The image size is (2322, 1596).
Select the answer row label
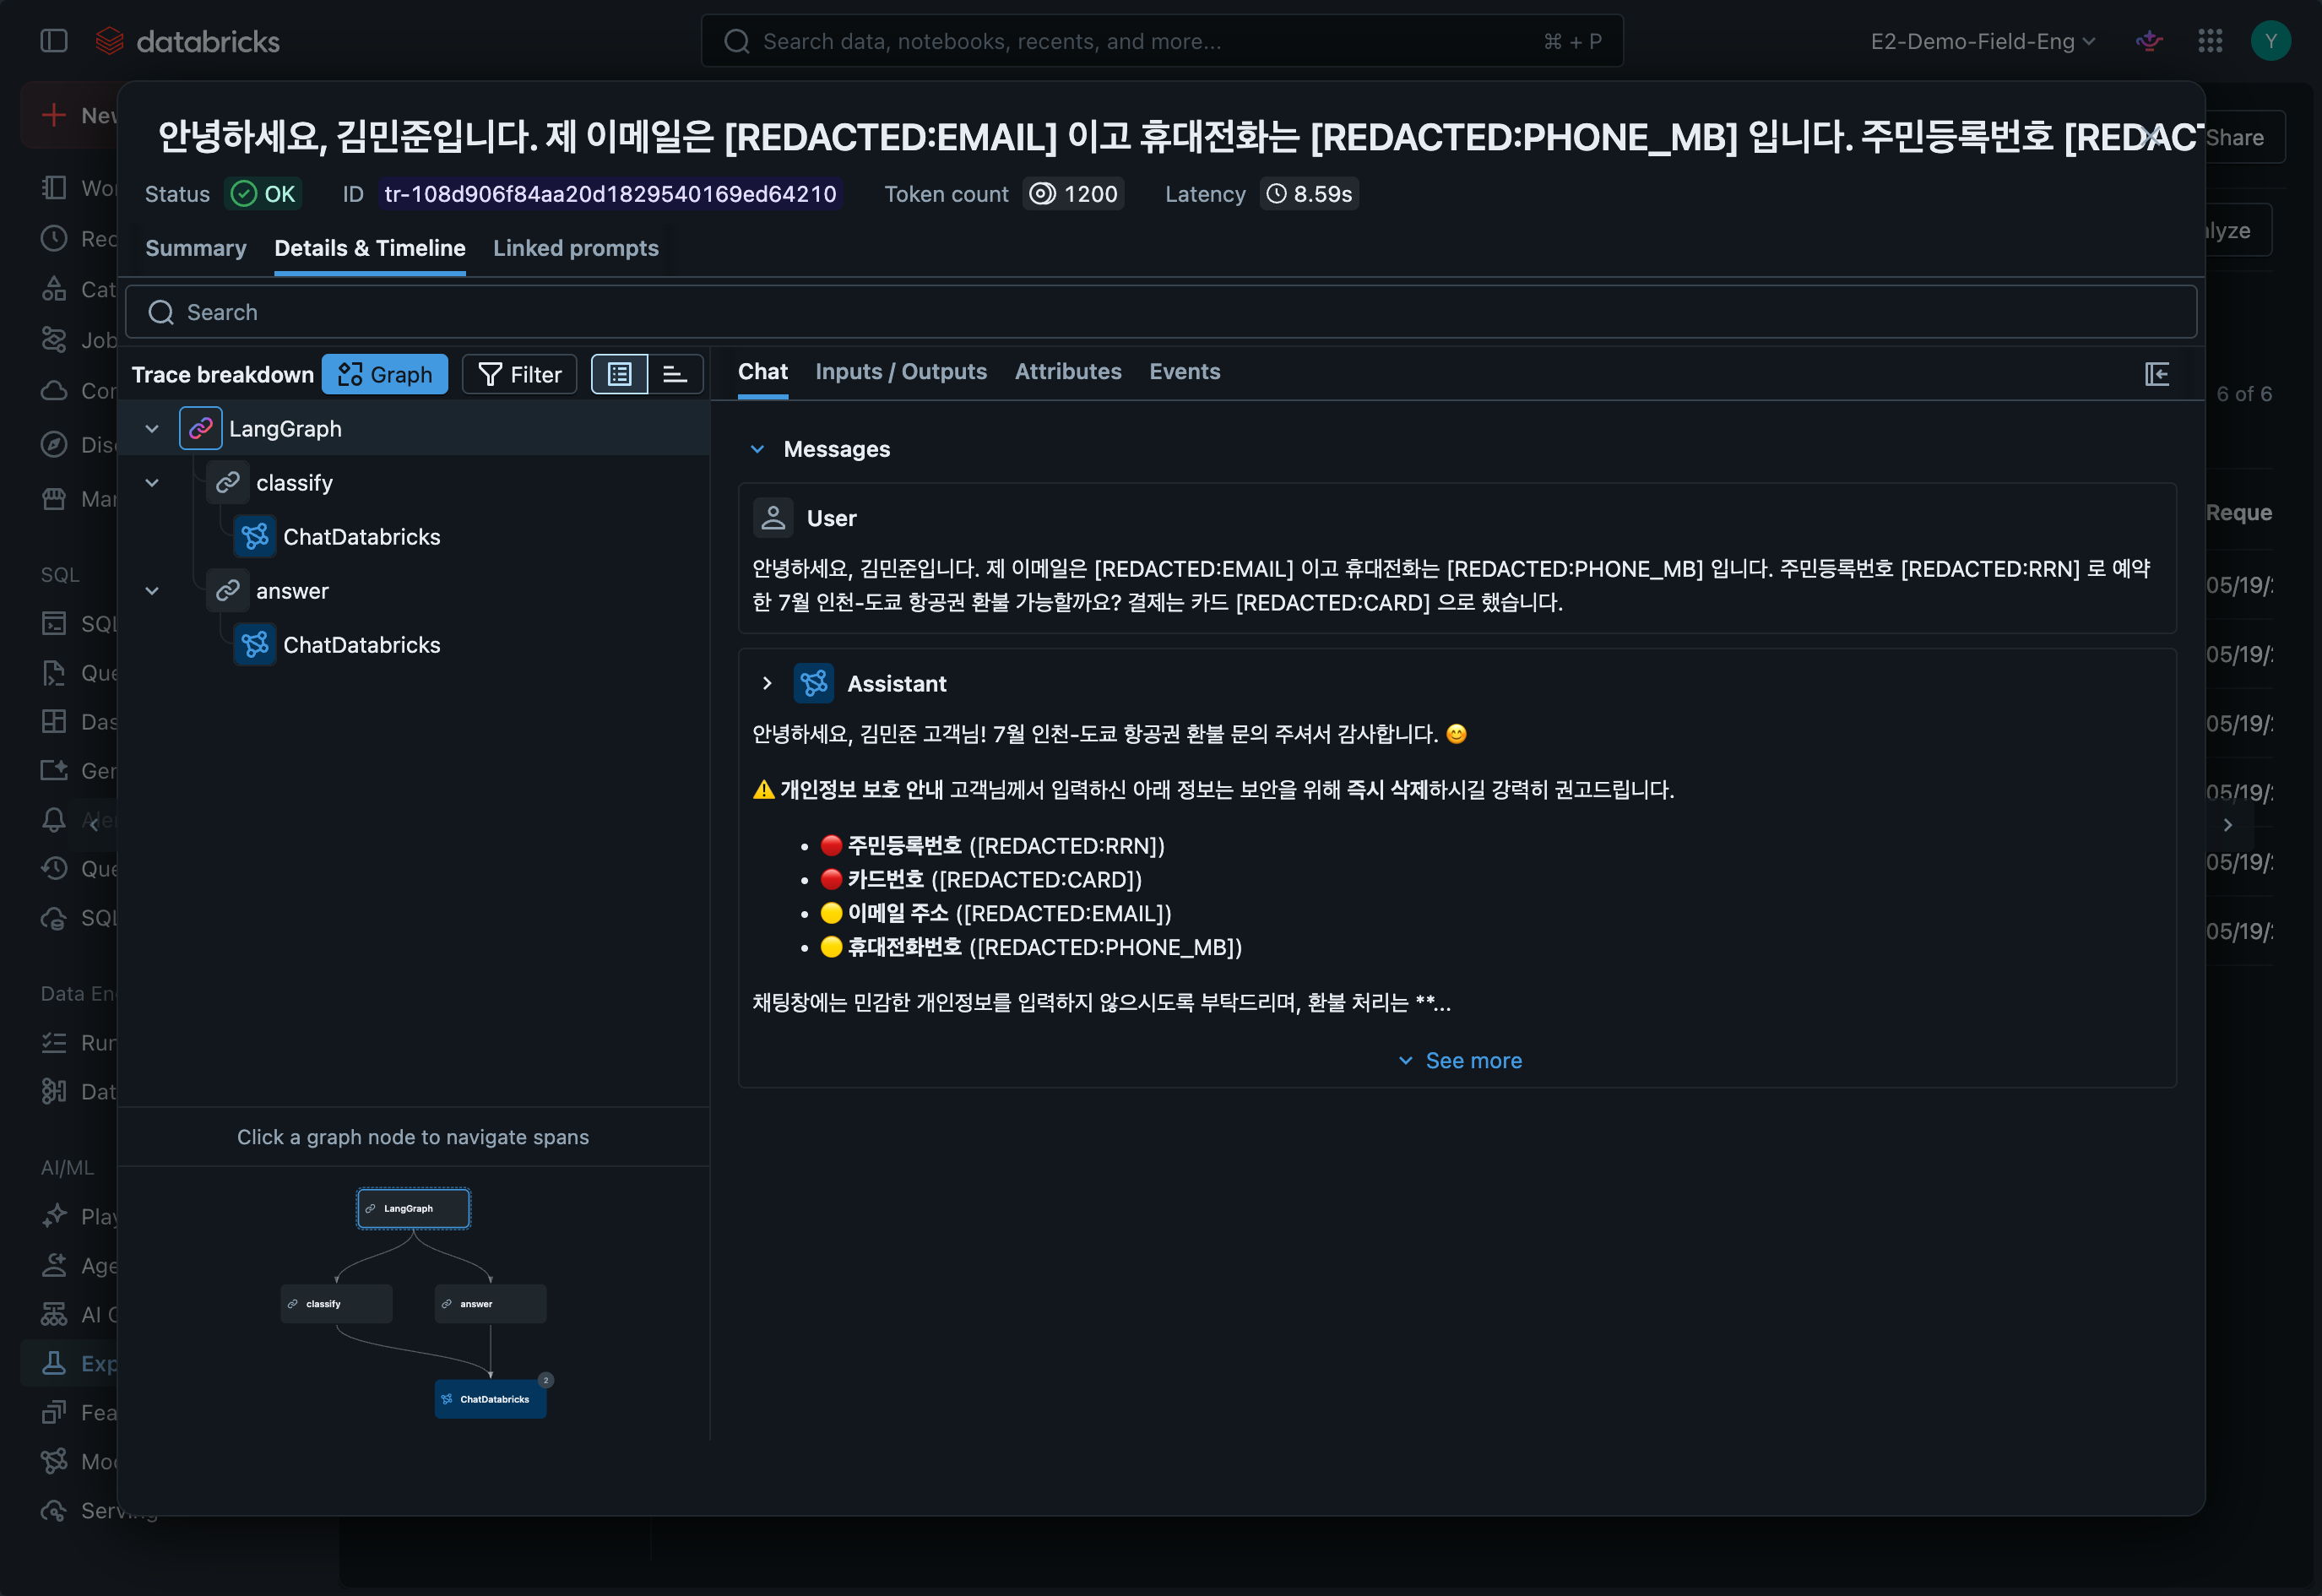292,591
